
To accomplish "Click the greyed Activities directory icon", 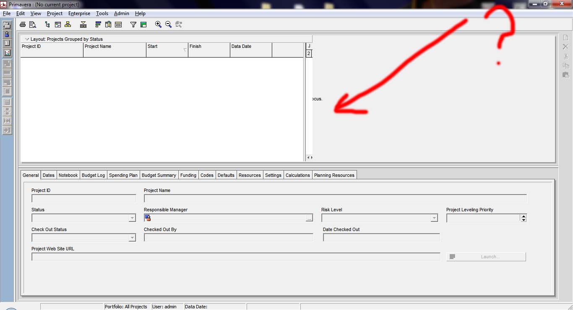I will point(7,73).
